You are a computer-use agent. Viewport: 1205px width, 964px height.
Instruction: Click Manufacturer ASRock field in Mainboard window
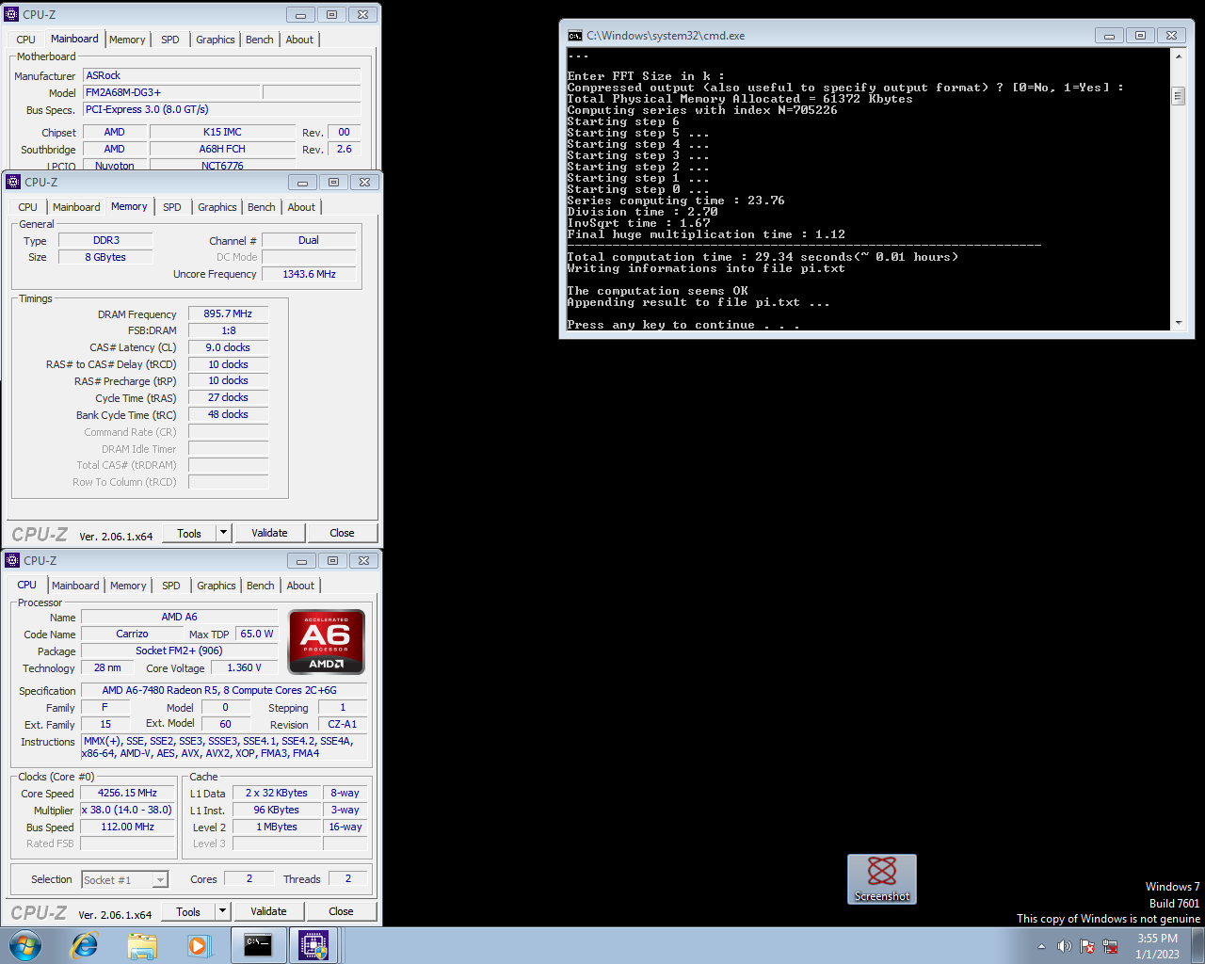222,75
